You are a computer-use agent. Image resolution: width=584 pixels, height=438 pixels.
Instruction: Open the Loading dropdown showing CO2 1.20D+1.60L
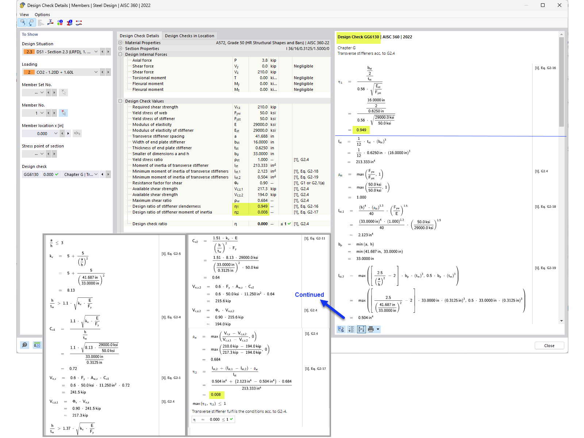(96, 72)
